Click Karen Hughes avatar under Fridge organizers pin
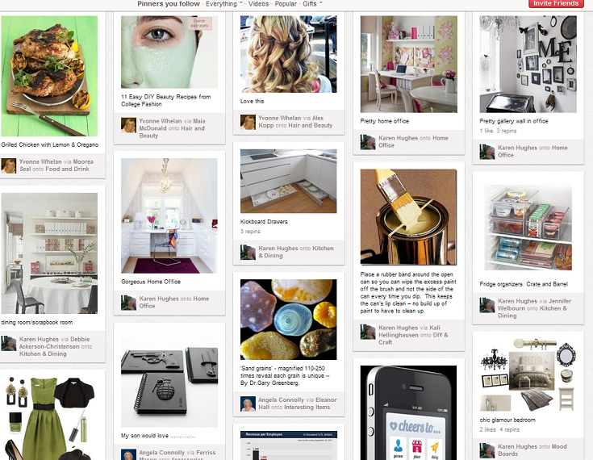The width and height of the screenshot is (593, 460). (x=487, y=305)
